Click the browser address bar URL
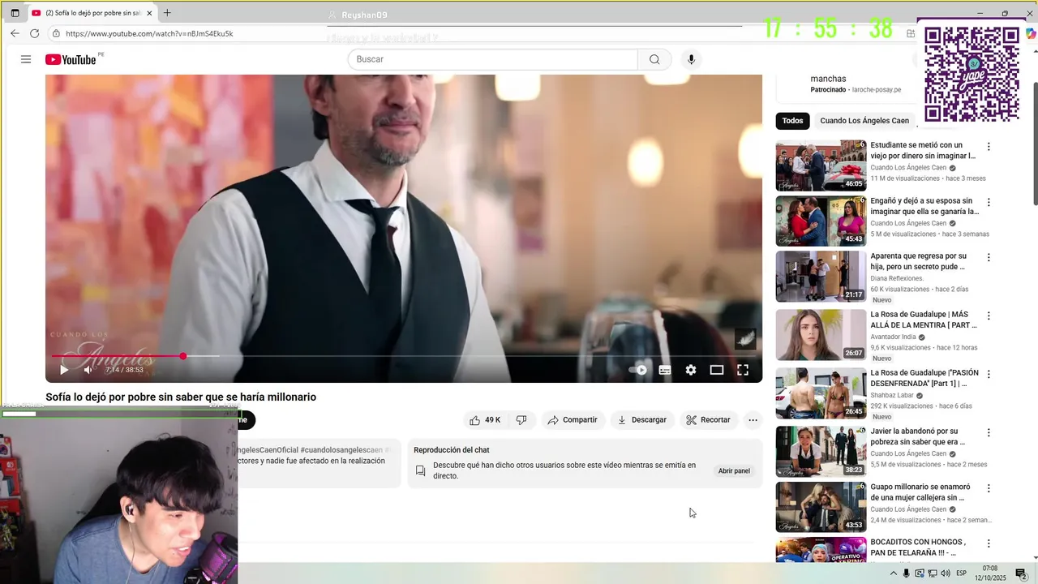Screen dimensions: 1038x584 point(149,33)
